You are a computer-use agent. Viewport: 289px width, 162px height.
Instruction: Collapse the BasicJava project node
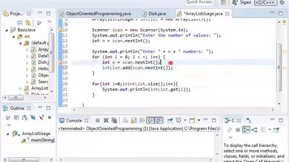[6, 30]
